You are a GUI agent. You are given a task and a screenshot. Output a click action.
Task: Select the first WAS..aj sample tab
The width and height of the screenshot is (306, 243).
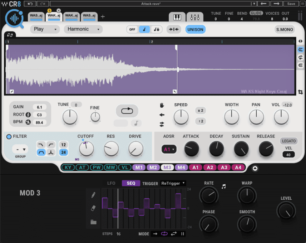(36, 17)
